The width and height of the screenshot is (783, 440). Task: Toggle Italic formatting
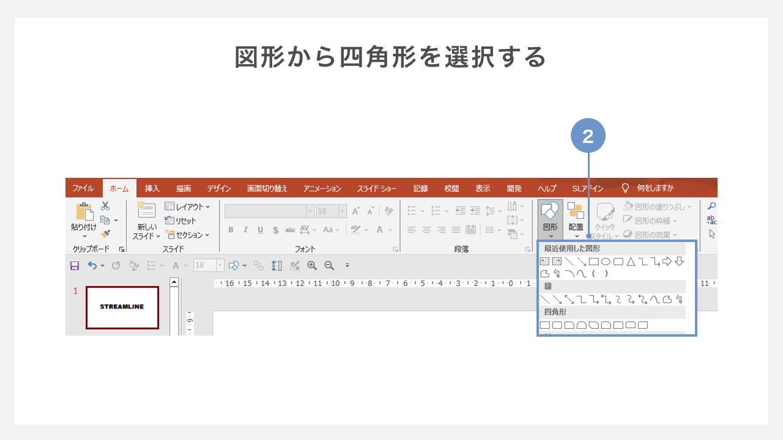click(x=245, y=230)
